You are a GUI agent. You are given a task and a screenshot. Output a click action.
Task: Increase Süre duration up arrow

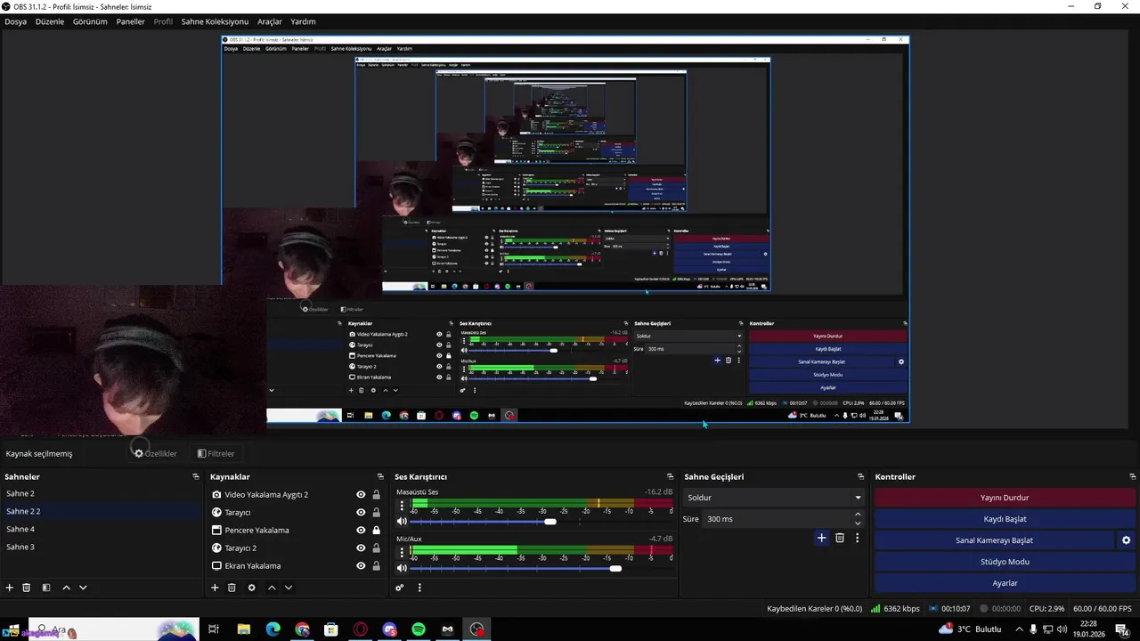858,515
